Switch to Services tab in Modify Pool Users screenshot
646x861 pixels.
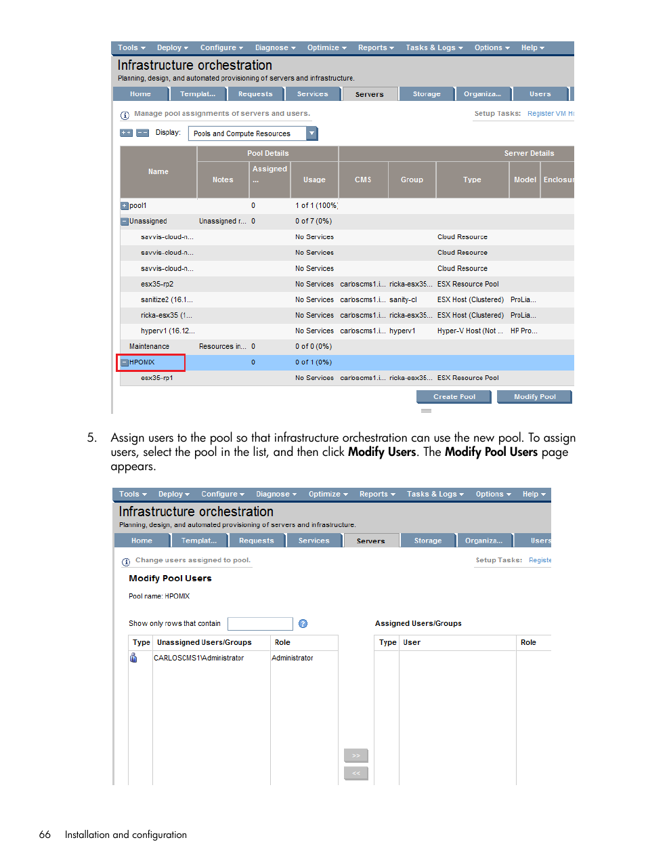314,541
